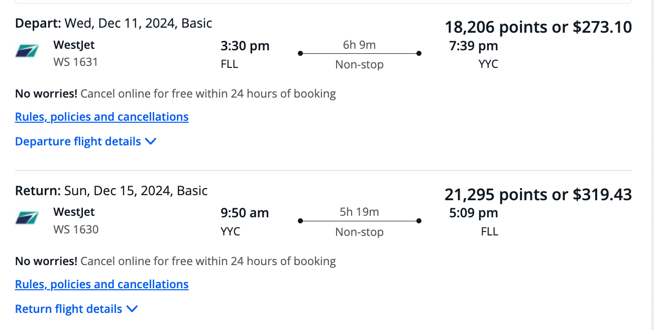Click the WestJet logo for the return flight
Screen dimensions: 654x330
point(27,217)
